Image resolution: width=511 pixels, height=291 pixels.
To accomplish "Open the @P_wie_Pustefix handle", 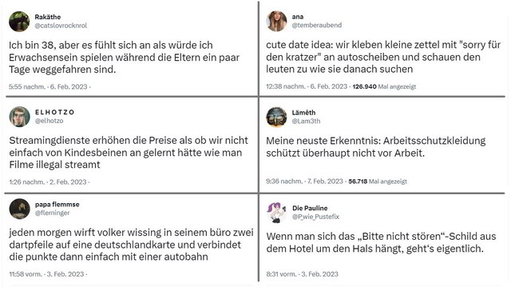I will pyautogui.click(x=316, y=217).
